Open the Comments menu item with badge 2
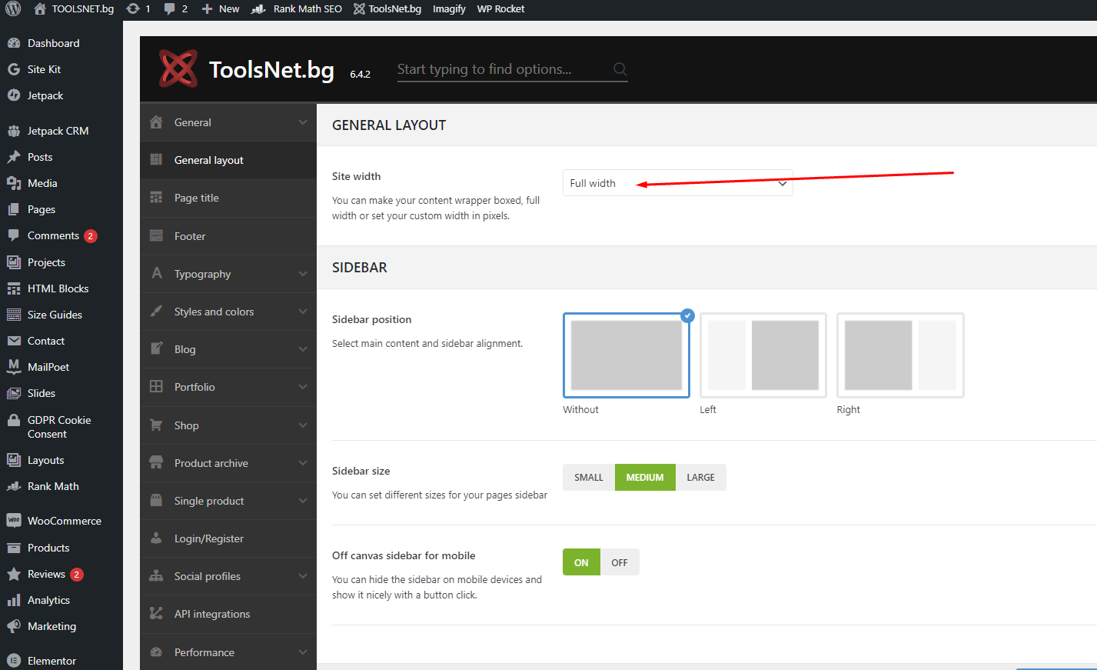Screen dimensions: 1097x670 (61, 235)
